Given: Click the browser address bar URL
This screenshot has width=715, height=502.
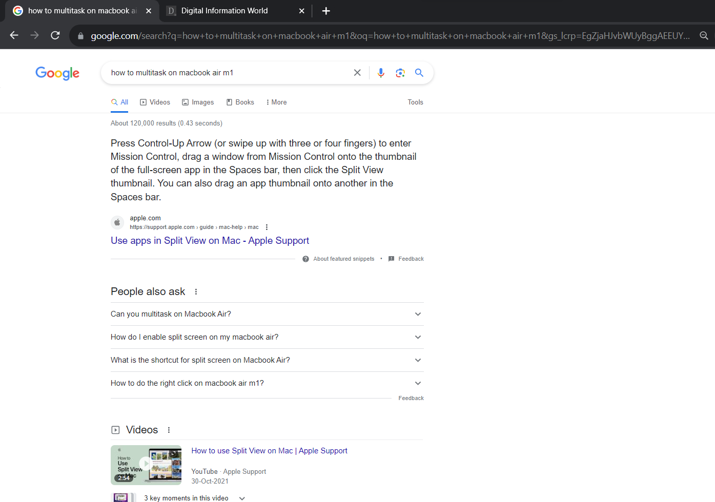Looking at the screenshot, I should [390, 36].
